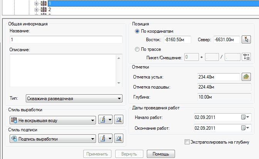Image resolution: width=259 pixels, height=159 pixels.
Task: Click the pick station on alignment icon
Action: pos(246,57)
